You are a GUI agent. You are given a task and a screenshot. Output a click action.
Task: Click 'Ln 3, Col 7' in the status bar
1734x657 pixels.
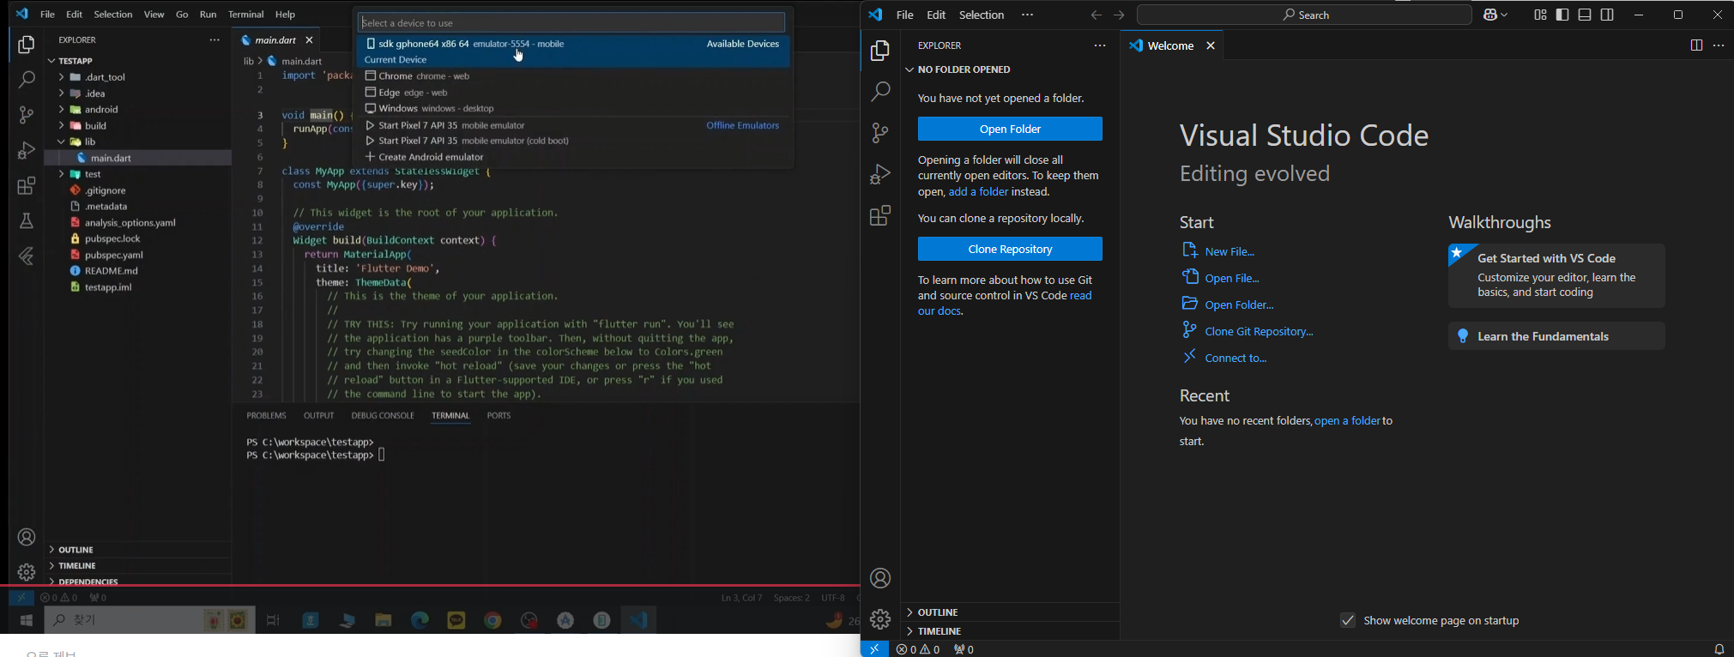click(741, 598)
